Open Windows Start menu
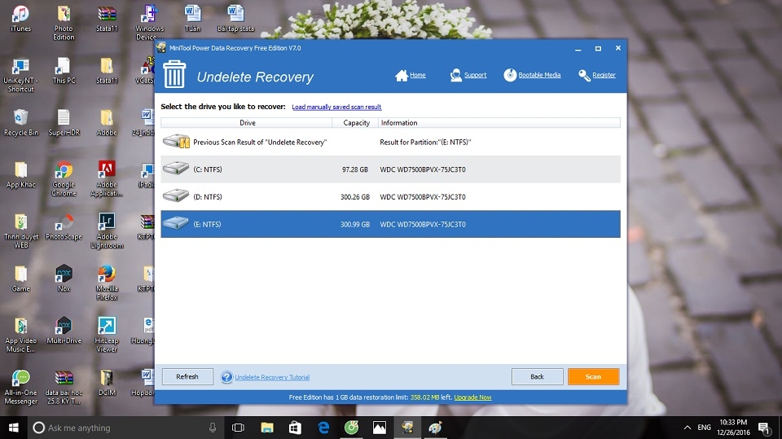The image size is (782, 439). pyautogui.click(x=14, y=428)
